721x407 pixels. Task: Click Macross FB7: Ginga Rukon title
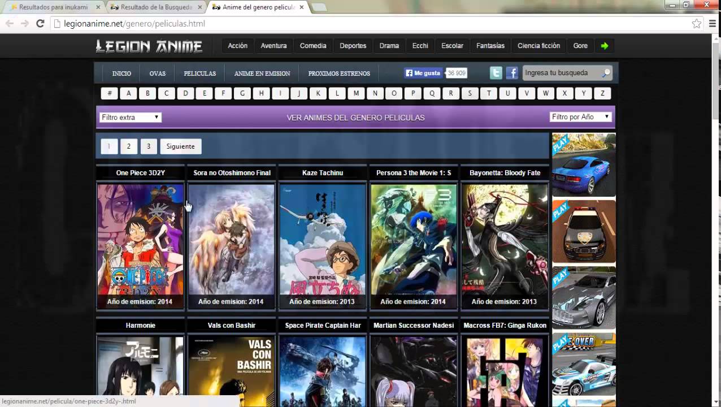click(505, 326)
